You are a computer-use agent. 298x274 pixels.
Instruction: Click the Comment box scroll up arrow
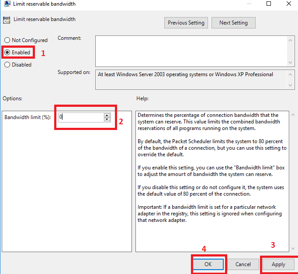tap(291, 40)
